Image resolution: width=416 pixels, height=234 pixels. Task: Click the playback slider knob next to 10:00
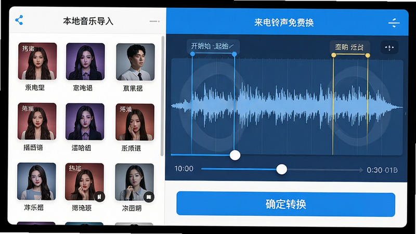coord(281,170)
